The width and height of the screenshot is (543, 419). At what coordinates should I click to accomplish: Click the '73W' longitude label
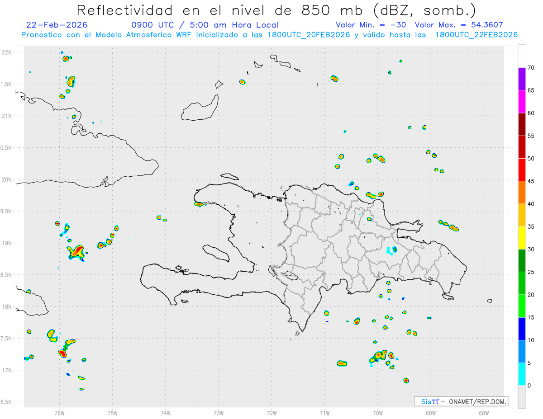point(219,413)
